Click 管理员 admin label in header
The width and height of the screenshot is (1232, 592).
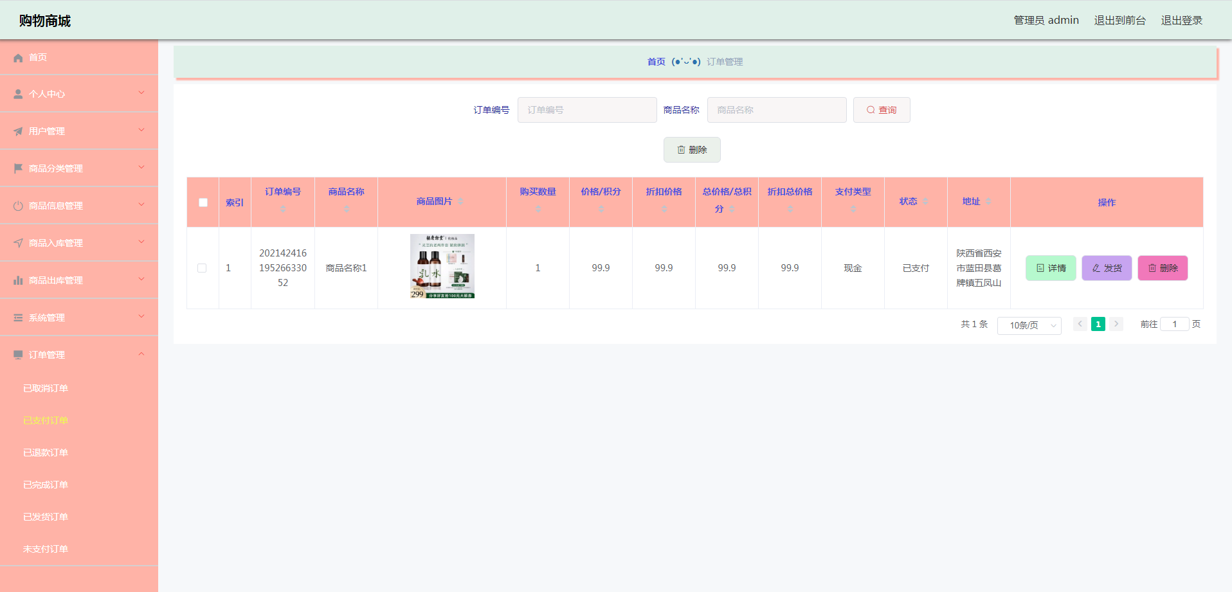(1046, 21)
